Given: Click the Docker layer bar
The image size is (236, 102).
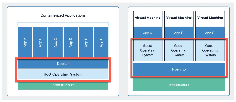Looking at the screenshot, I should 63,64.
